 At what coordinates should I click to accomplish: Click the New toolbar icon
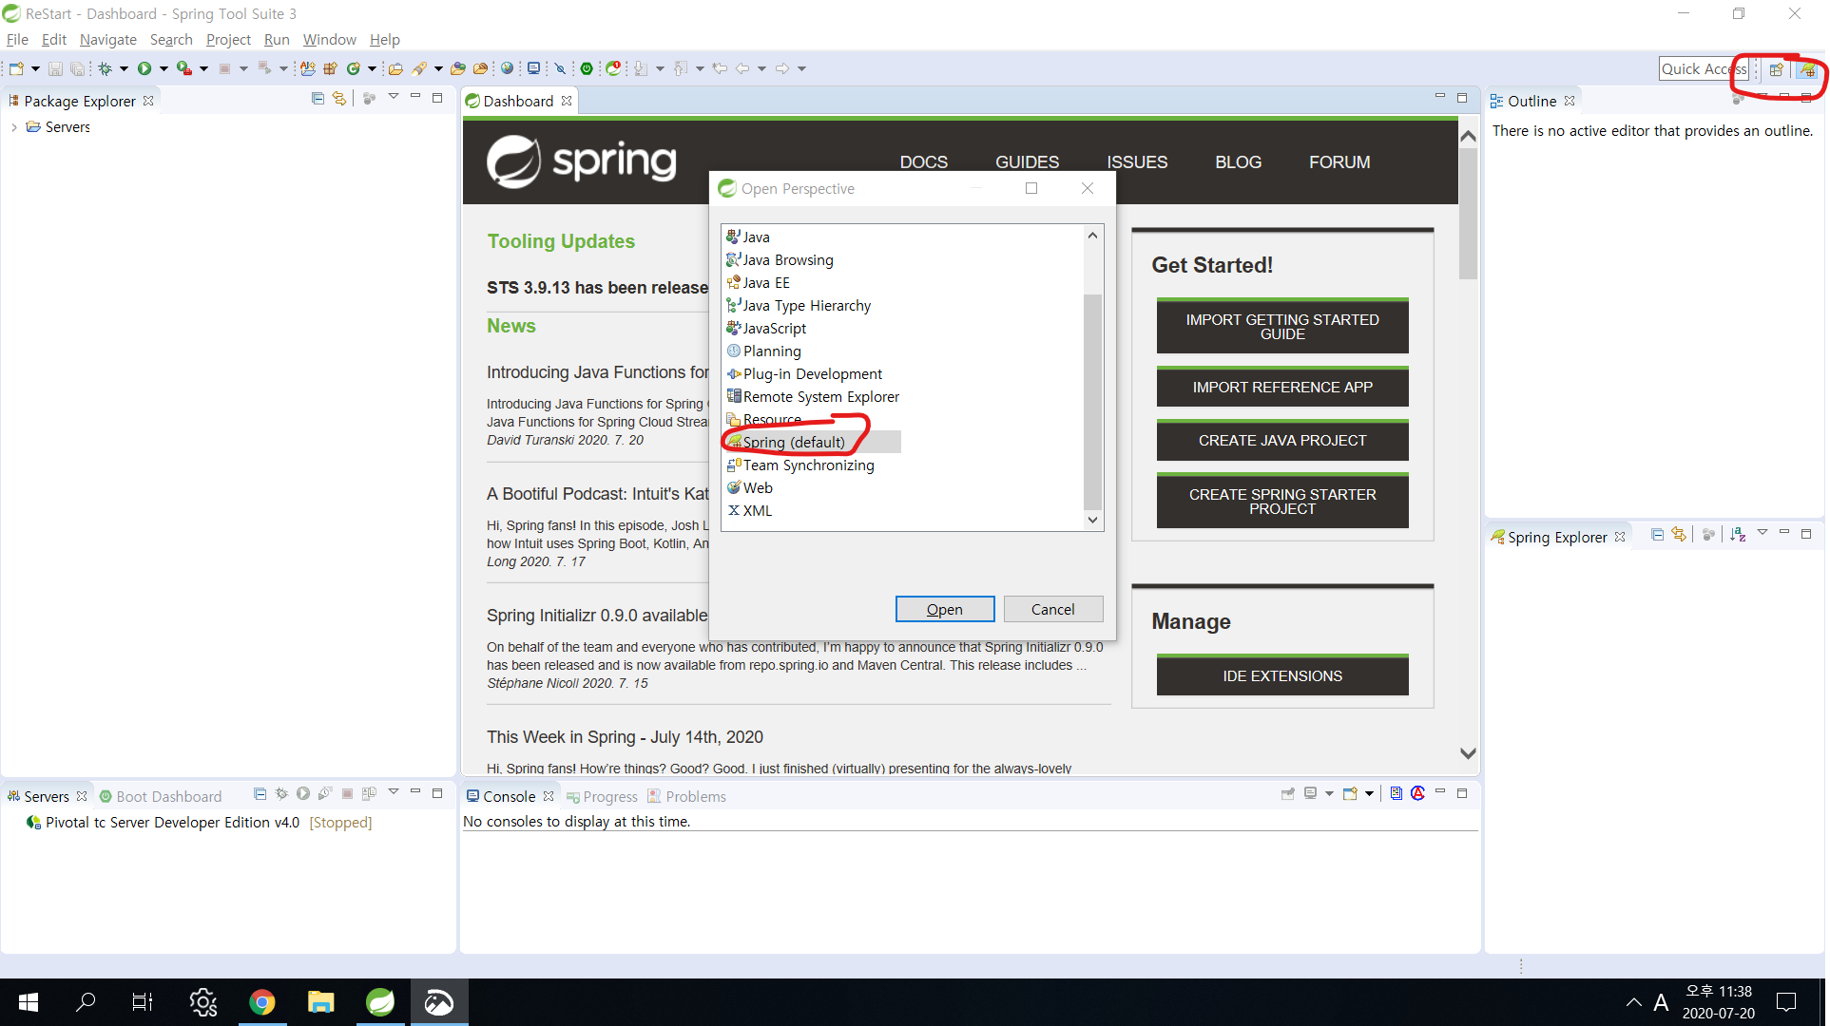(x=16, y=68)
